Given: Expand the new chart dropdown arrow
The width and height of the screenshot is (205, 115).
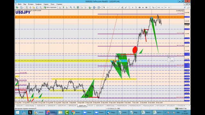Looking at the screenshot, I should pyautogui.click(x=19, y=7).
